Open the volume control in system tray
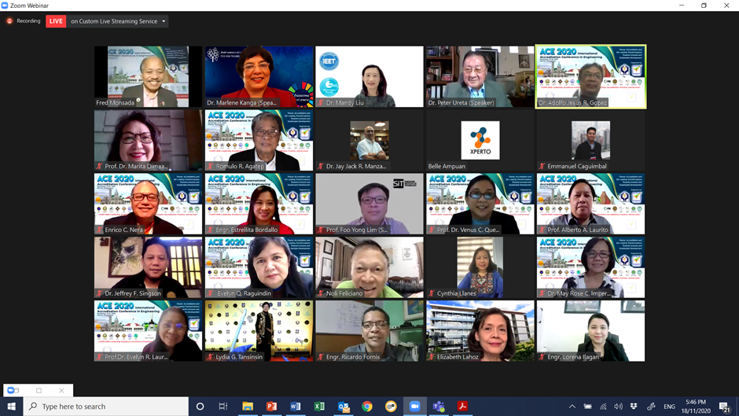 pos(618,407)
